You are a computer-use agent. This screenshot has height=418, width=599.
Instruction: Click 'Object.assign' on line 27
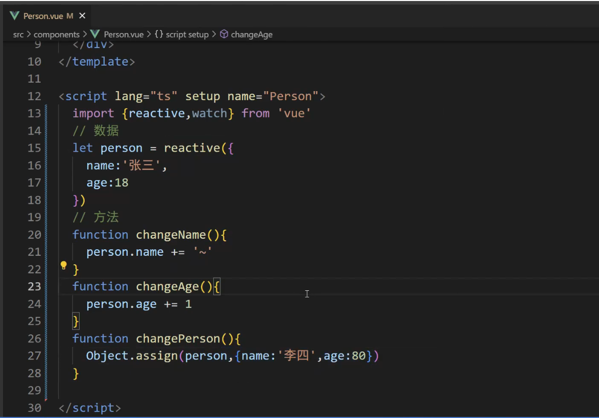tap(132, 356)
